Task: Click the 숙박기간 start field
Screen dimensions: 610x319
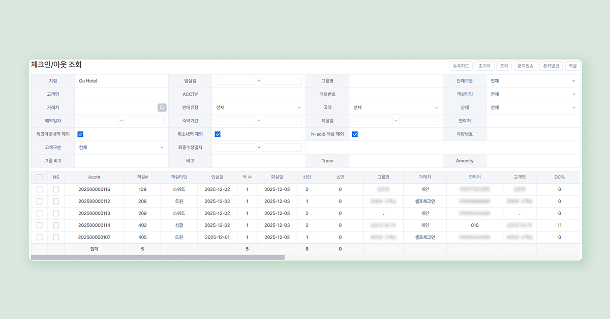Action: point(236,121)
